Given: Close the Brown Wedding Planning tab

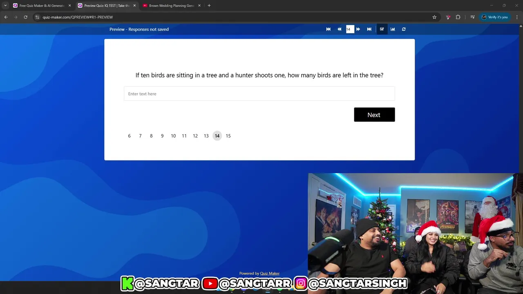Looking at the screenshot, I should [x=199, y=6].
